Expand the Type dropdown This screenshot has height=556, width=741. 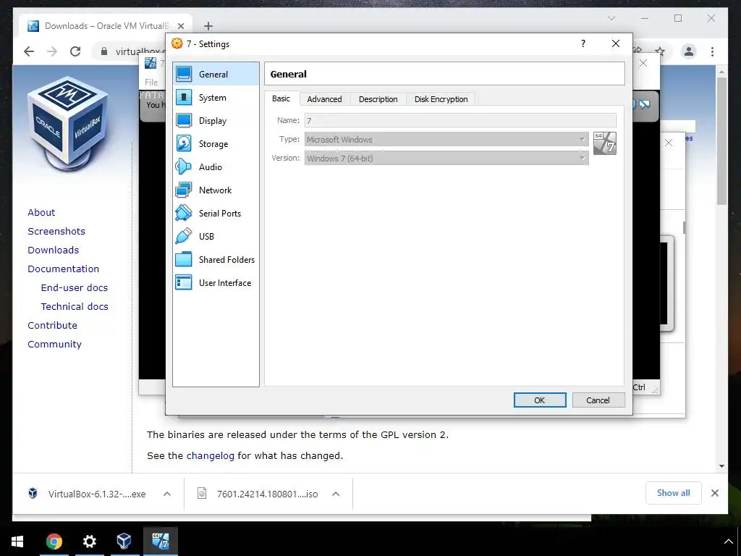pyautogui.click(x=446, y=140)
